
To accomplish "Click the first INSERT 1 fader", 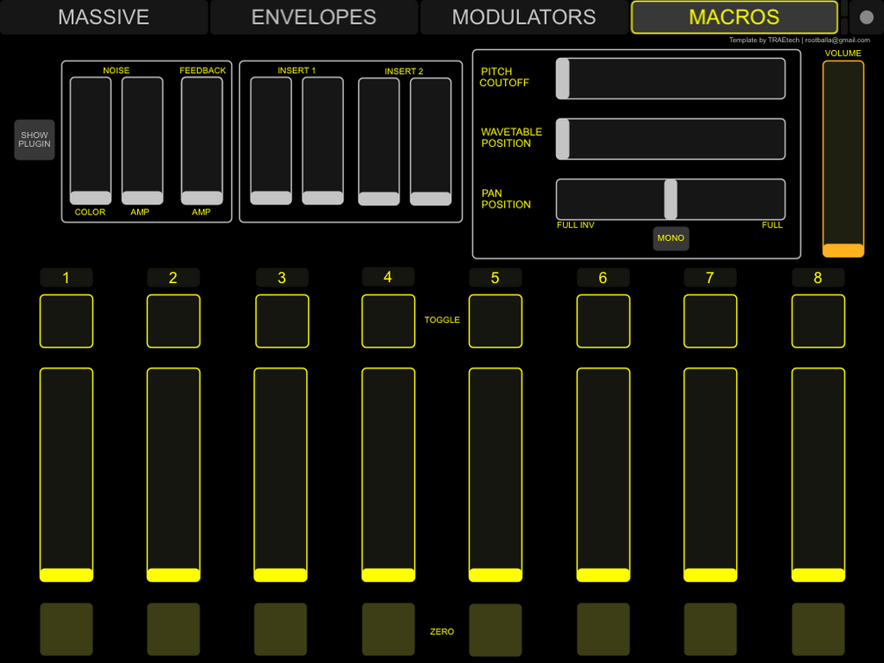I will 271,141.
